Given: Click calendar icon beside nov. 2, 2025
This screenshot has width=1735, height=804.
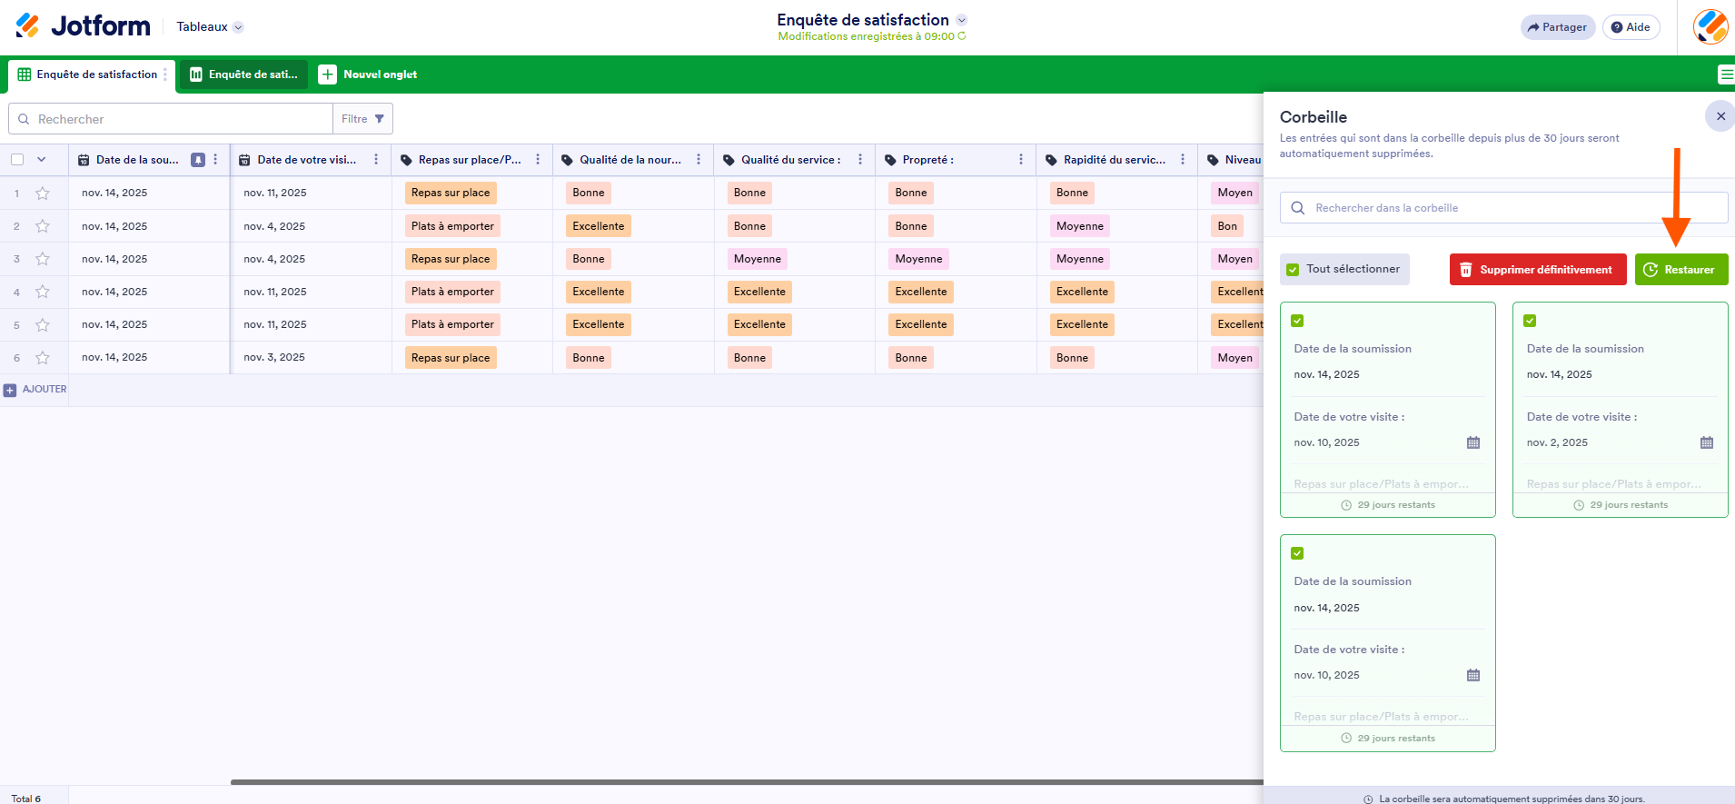Looking at the screenshot, I should click(x=1707, y=442).
